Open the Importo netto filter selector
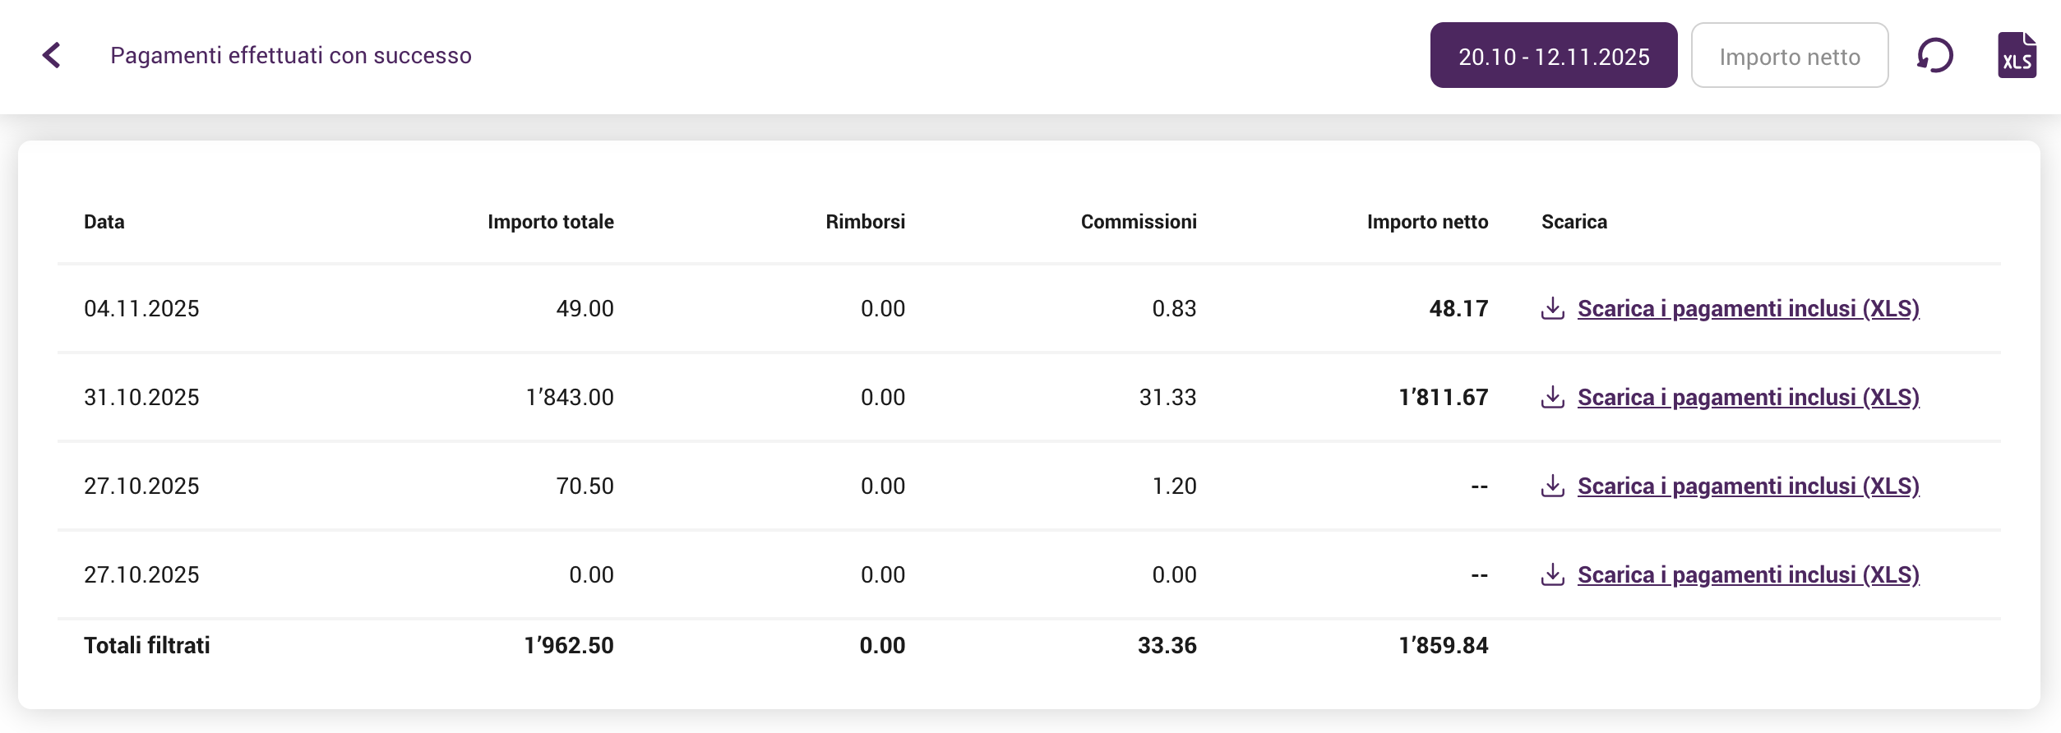This screenshot has height=733, width=2061. pyautogui.click(x=1790, y=55)
